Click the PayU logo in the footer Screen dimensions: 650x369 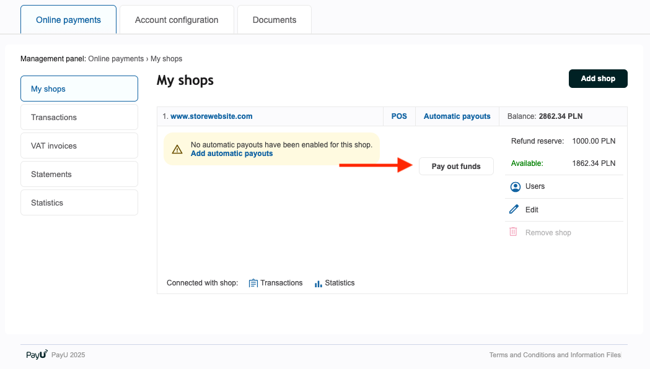(35, 354)
